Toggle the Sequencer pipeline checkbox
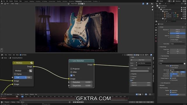Viewport: 187px width, 105px height. pos(171,92)
